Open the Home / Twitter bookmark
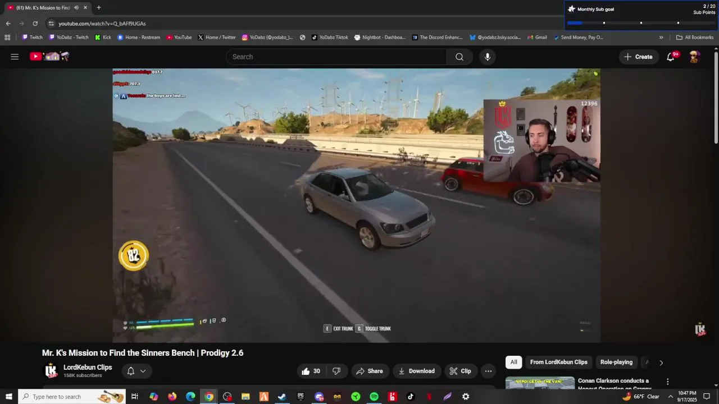Screen dimensions: 719x404 (x=216, y=38)
